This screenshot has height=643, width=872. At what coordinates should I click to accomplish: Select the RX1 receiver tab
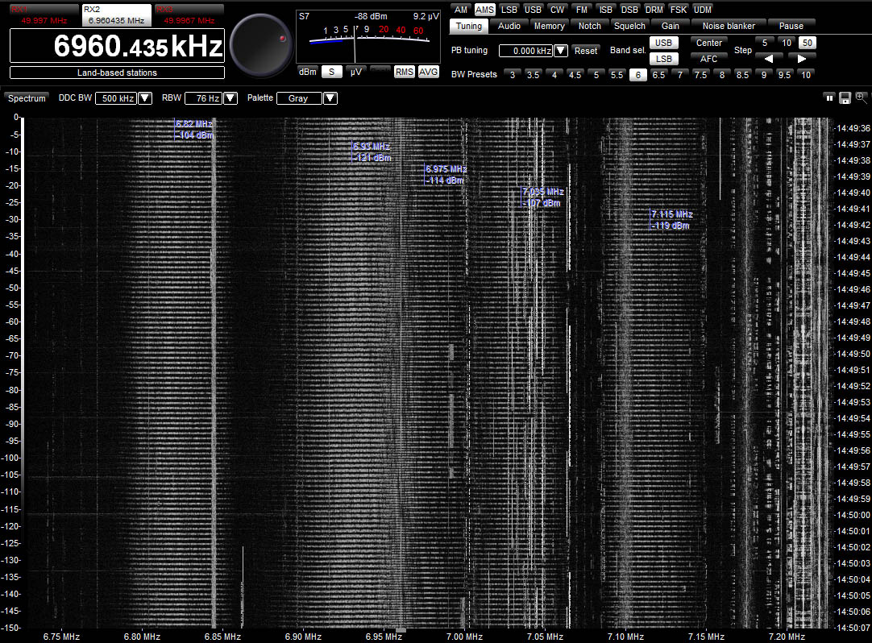44,15
